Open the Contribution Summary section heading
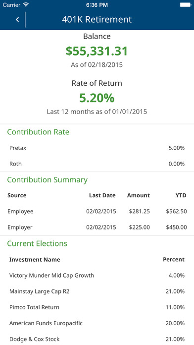This screenshot has width=194, height=345. coord(48,180)
